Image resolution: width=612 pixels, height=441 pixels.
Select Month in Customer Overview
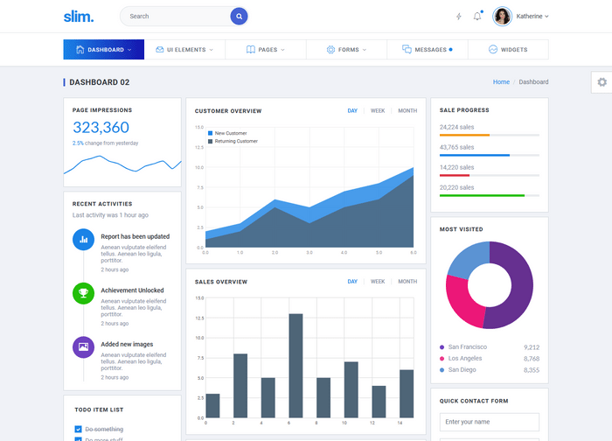407,111
